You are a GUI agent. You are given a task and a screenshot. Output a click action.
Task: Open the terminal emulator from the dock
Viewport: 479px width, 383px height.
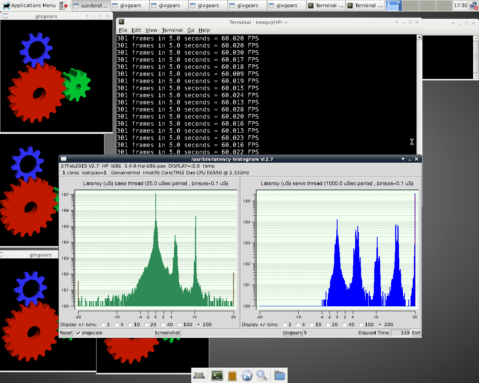pyautogui.click(x=217, y=375)
